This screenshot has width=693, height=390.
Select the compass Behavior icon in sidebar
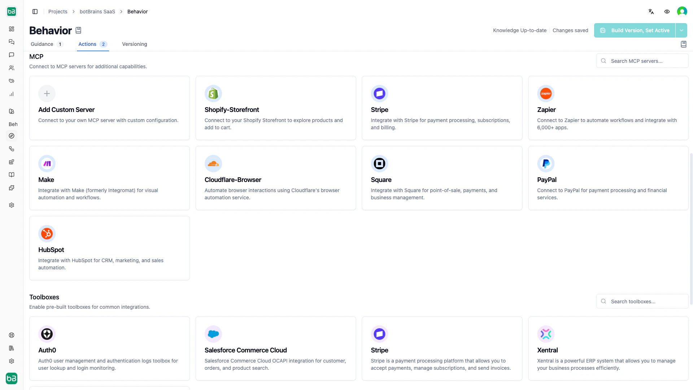[x=12, y=136]
